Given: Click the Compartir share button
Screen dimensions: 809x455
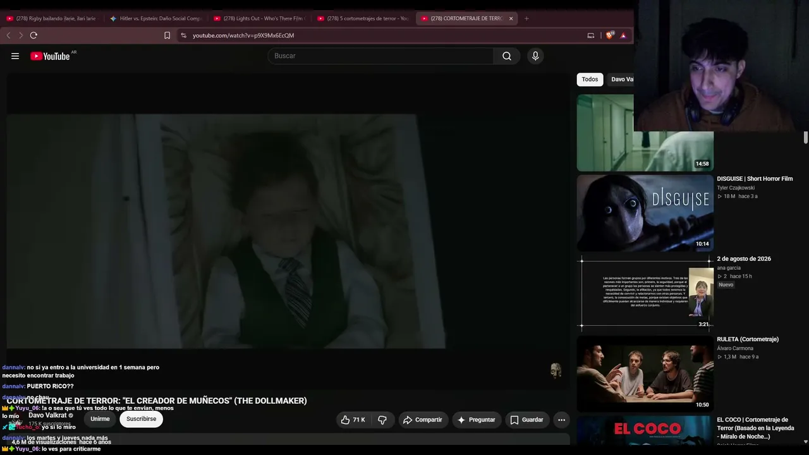Looking at the screenshot, I should pos(423,420).
